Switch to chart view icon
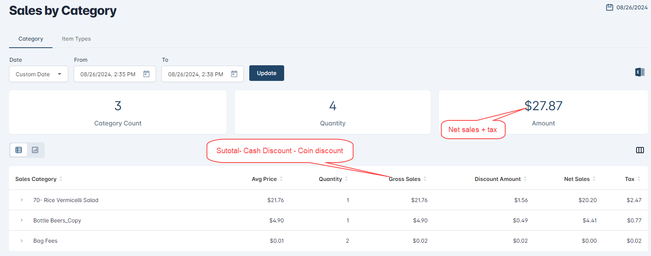This screenshot has height=256, width=651. coord(35,150)
